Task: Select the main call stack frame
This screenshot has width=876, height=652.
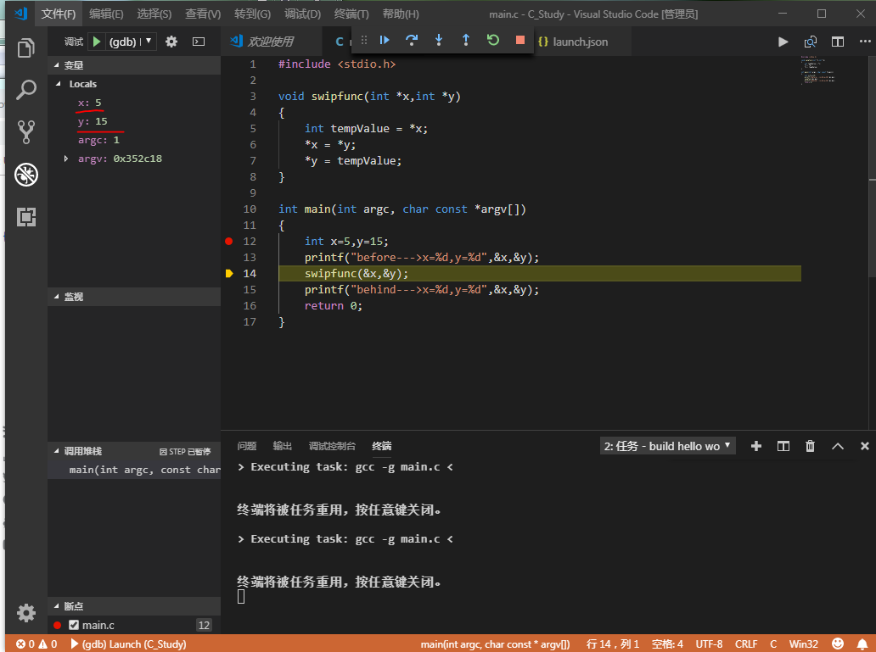Action: click(x=134, y=470)
